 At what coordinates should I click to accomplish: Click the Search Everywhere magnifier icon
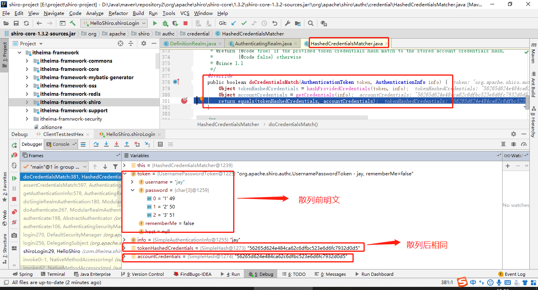pyautogui.click(x=311, y=23)
